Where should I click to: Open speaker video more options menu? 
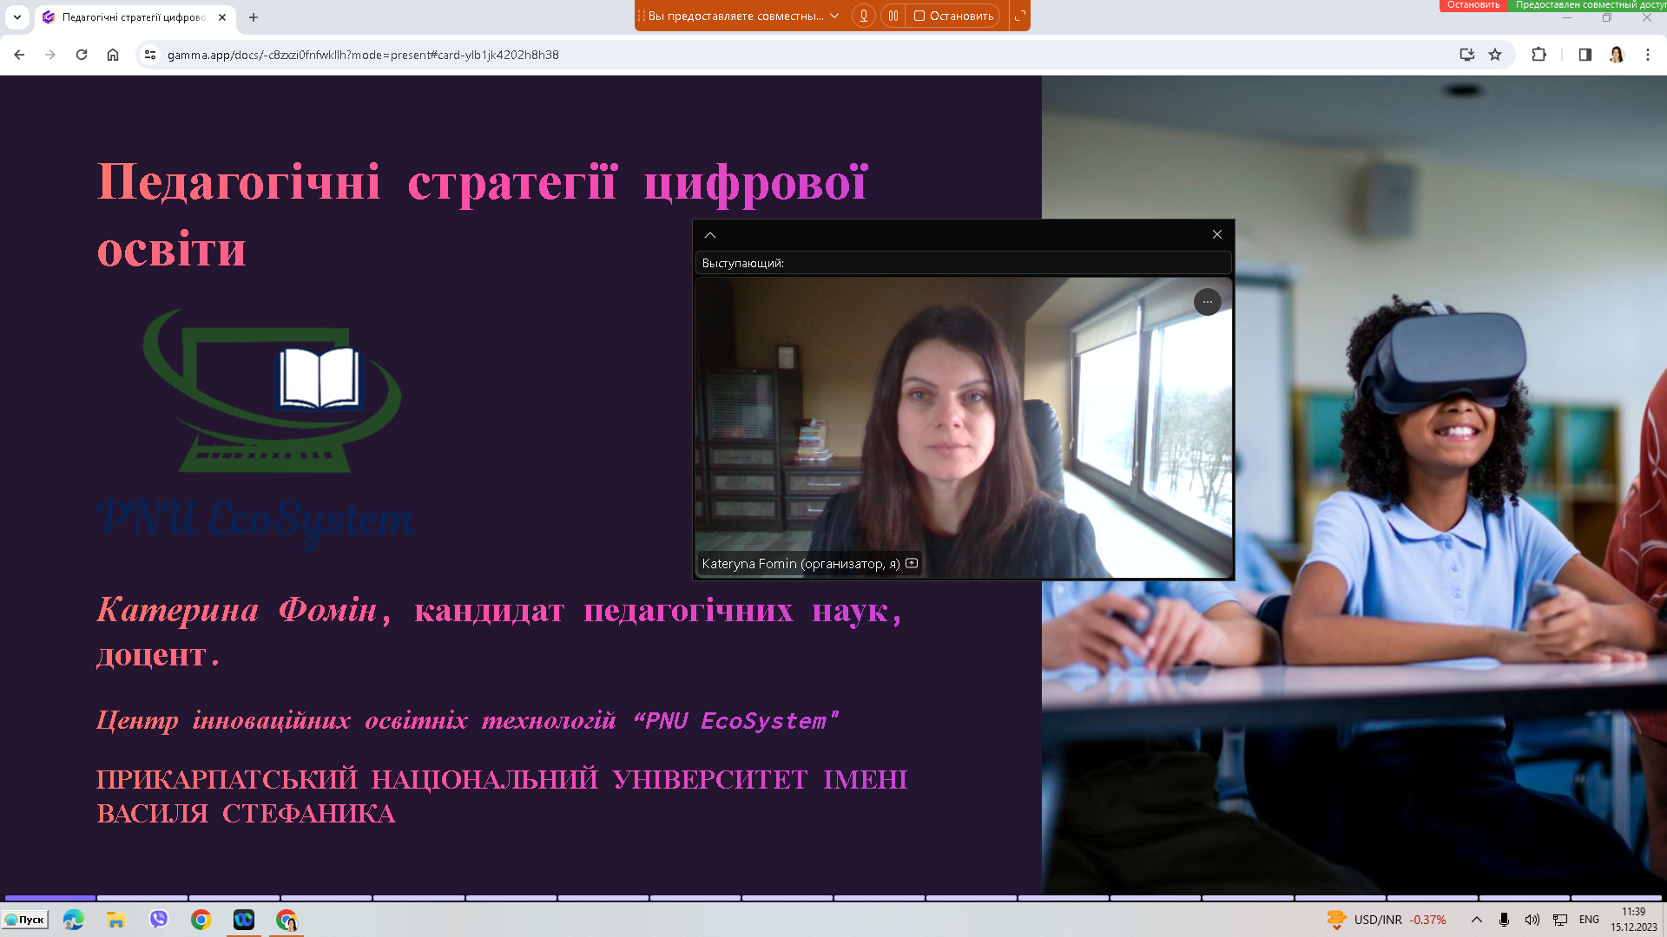[1207, 302]
